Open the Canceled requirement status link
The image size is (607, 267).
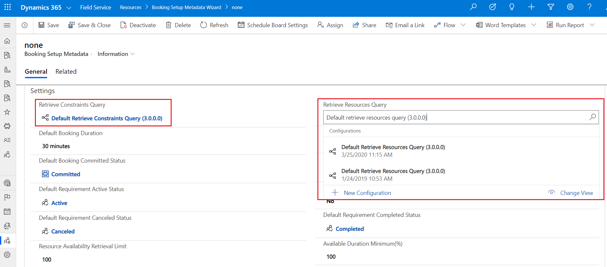click(63, 231)
